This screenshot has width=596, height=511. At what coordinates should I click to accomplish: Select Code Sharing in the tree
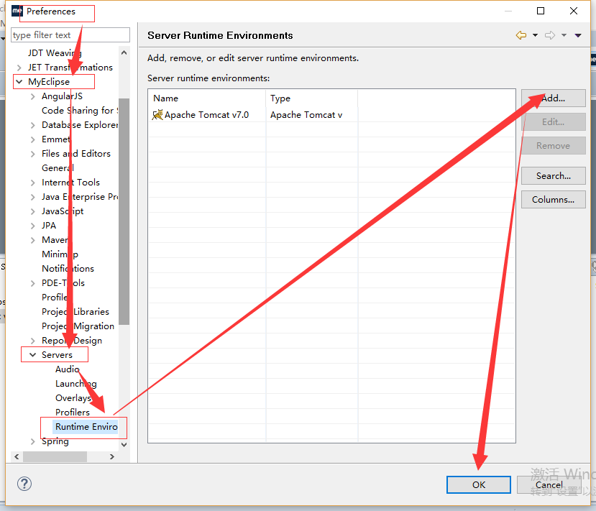click(80, 111)
